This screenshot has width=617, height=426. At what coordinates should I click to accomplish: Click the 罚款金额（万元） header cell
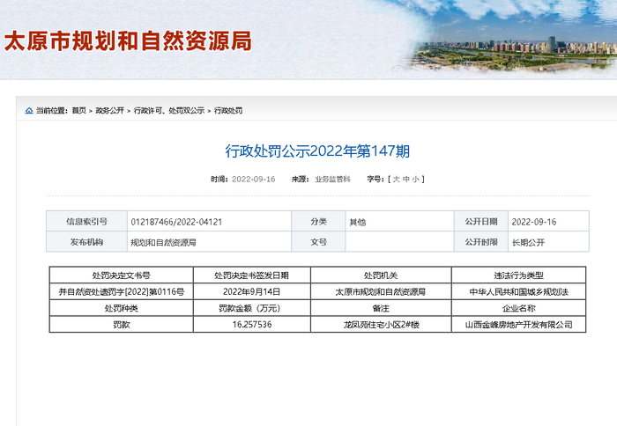point(251,308)
